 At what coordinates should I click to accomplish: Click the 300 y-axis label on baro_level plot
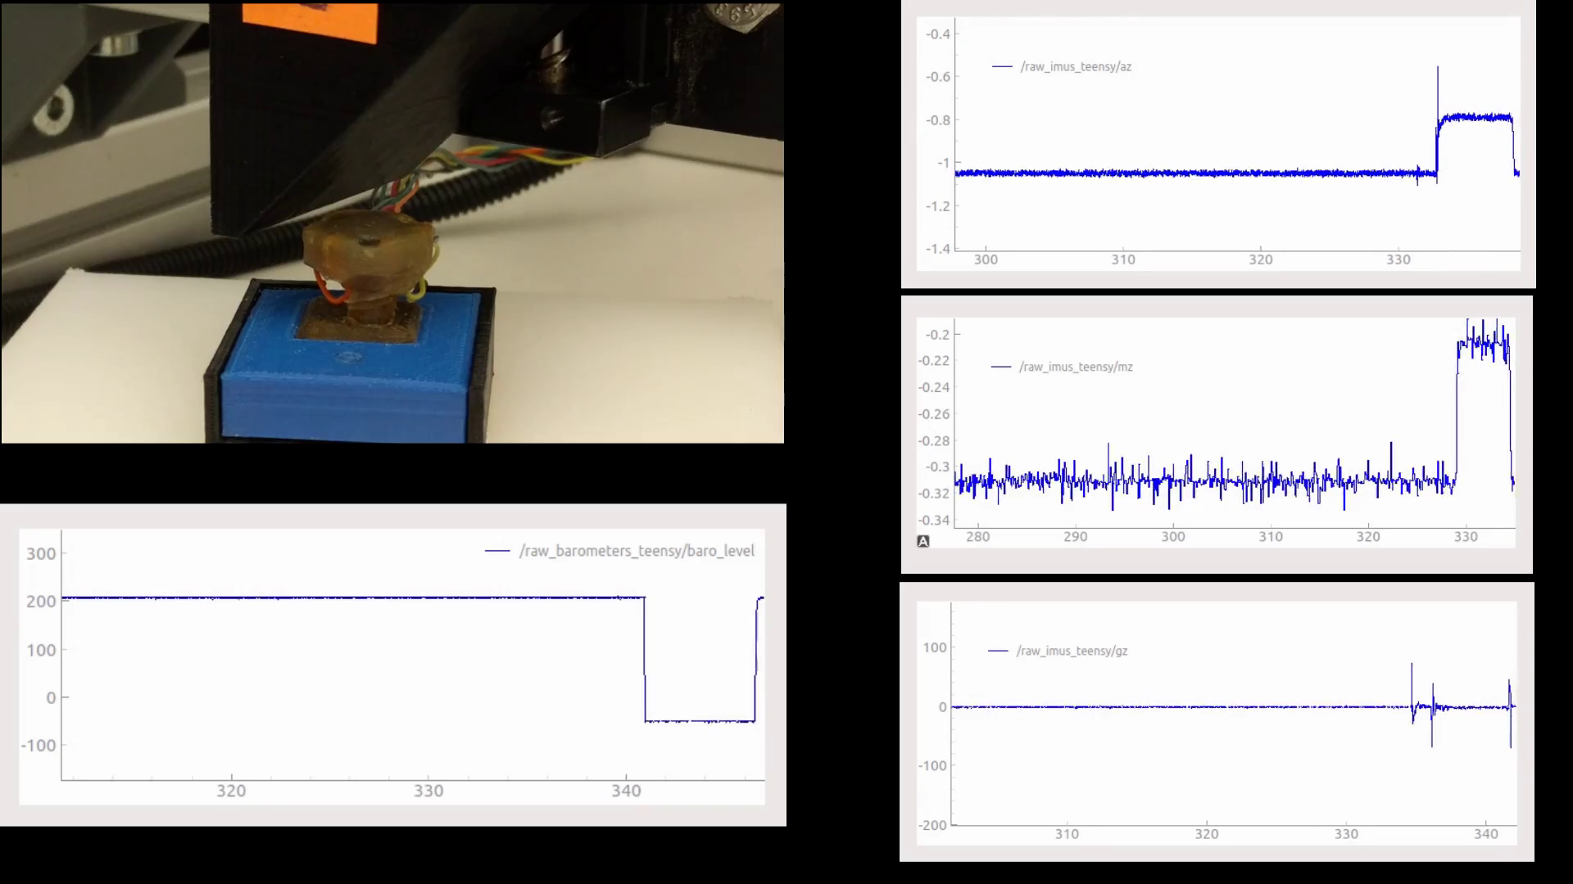pyautogui.click(x=41, y=554)
